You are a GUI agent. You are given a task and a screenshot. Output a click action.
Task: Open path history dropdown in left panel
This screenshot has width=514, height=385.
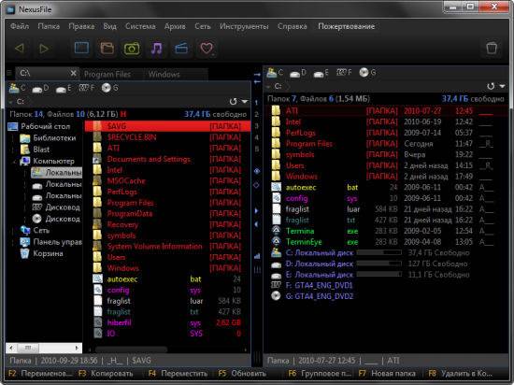click(x=245, y=102)
